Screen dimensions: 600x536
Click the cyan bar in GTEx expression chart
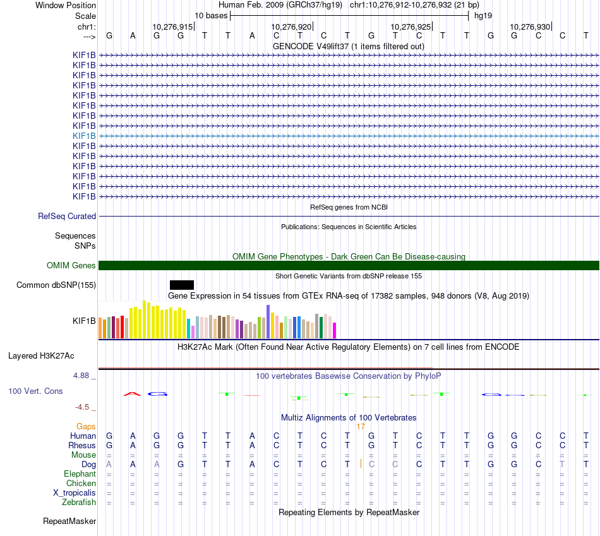(189, 329)
